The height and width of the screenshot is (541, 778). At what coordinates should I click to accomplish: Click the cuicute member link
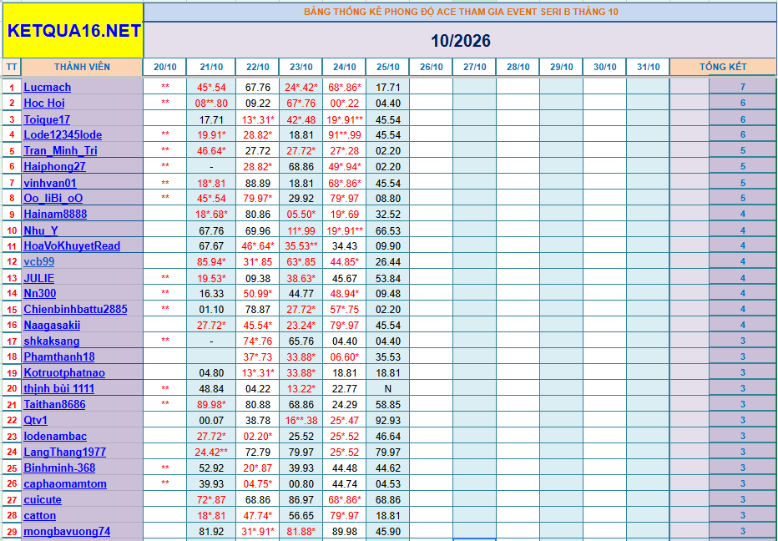click(x=43, y=500)
